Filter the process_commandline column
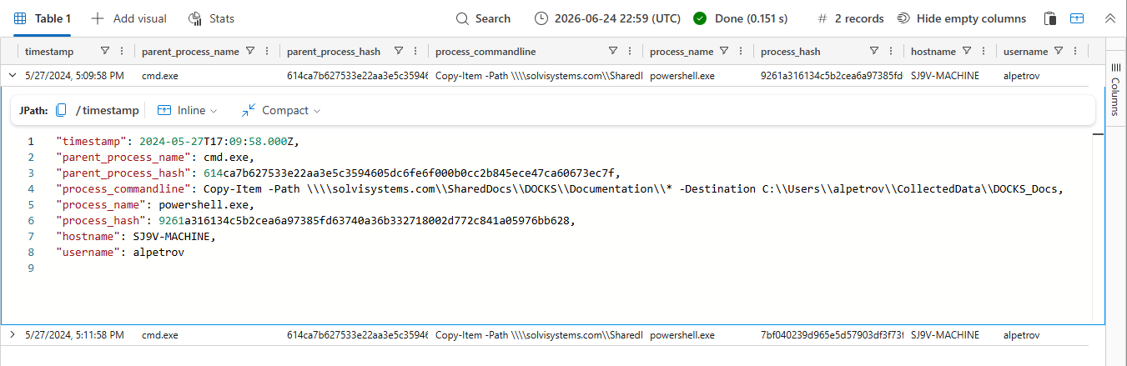Image resolution: width=1127 pixels, height=366 pixels. coord(613,51)
